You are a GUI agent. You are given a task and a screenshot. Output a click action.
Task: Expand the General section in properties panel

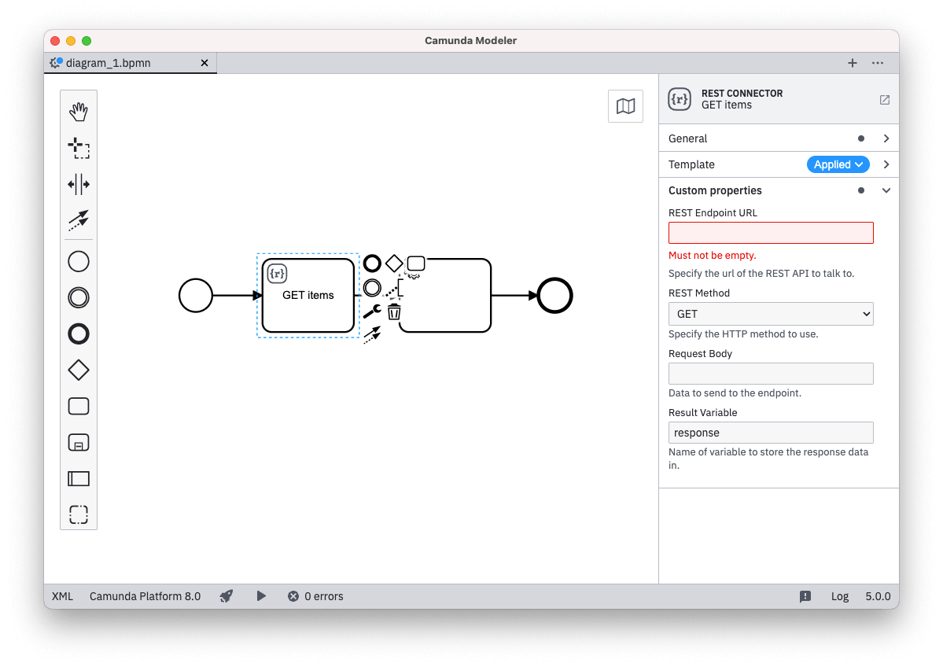[x=886, y=138]
